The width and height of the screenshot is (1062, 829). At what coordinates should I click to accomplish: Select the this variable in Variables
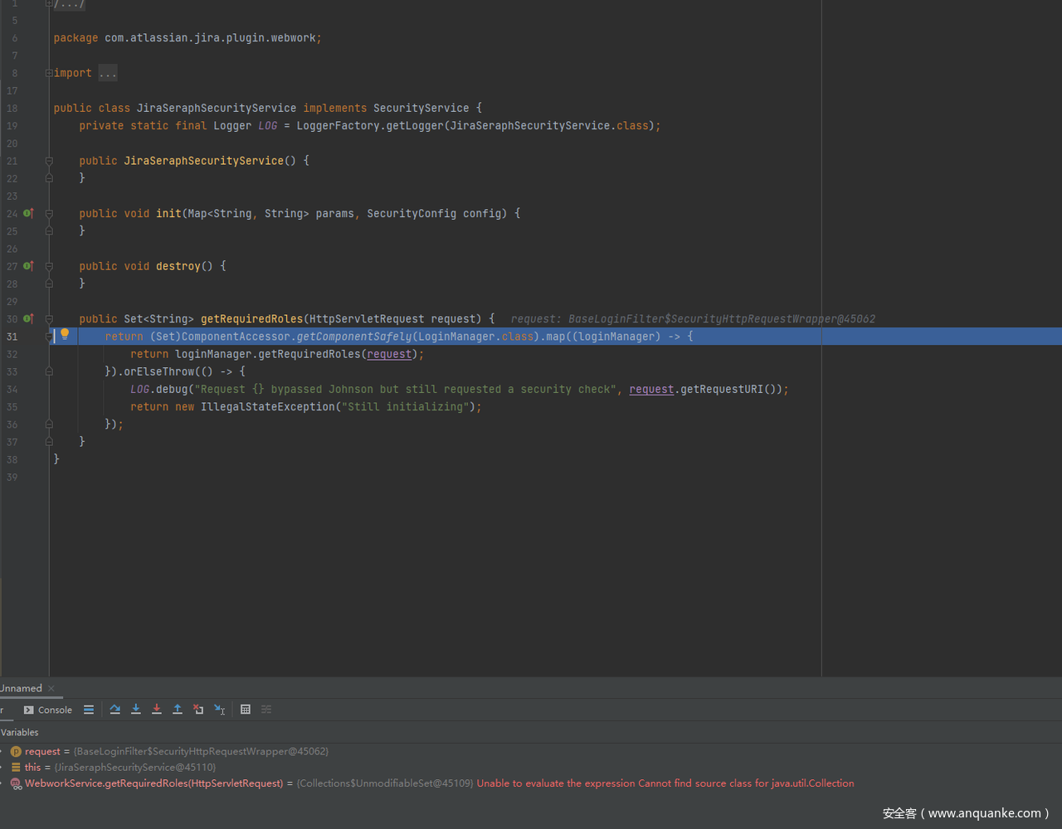pyautogui.click(x=32, y=768)
